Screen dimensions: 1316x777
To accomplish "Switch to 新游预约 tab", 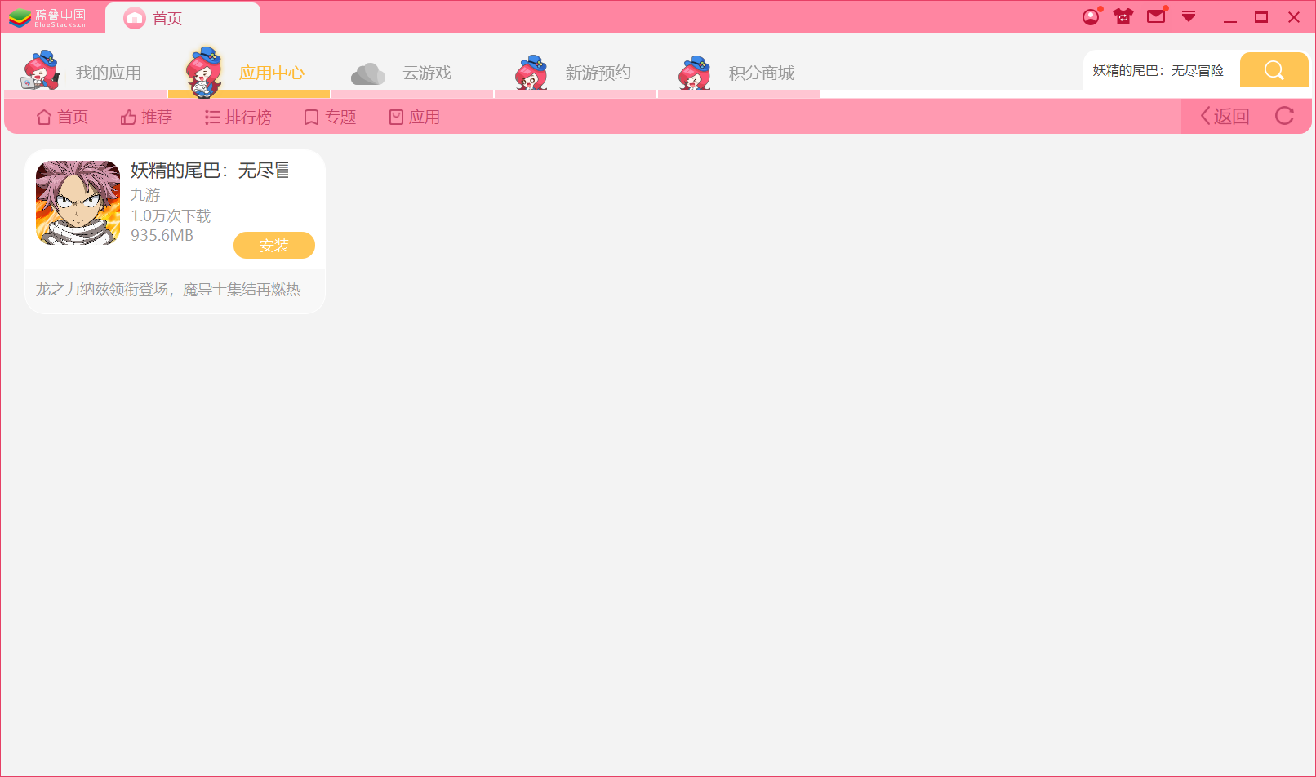I will pos(576,73).
